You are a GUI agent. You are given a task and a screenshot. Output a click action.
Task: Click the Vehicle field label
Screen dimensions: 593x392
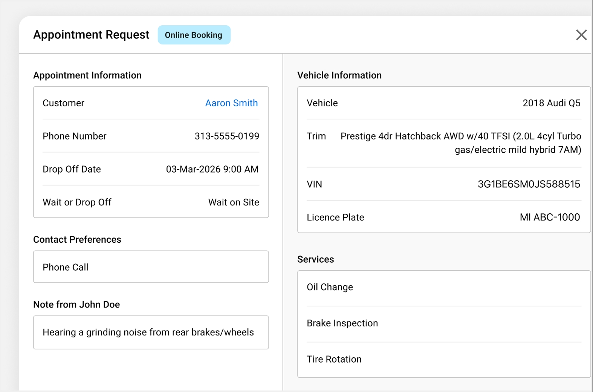[322, 103]
